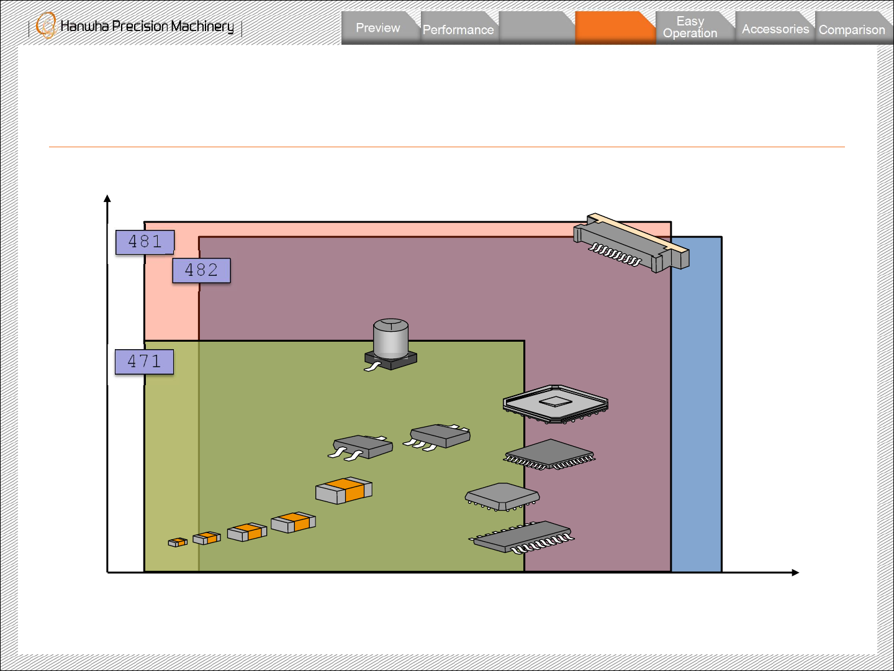This screenshot has height=671, width=894.
Task: Select the BGA chip with center die
Action: pos(556,404)
